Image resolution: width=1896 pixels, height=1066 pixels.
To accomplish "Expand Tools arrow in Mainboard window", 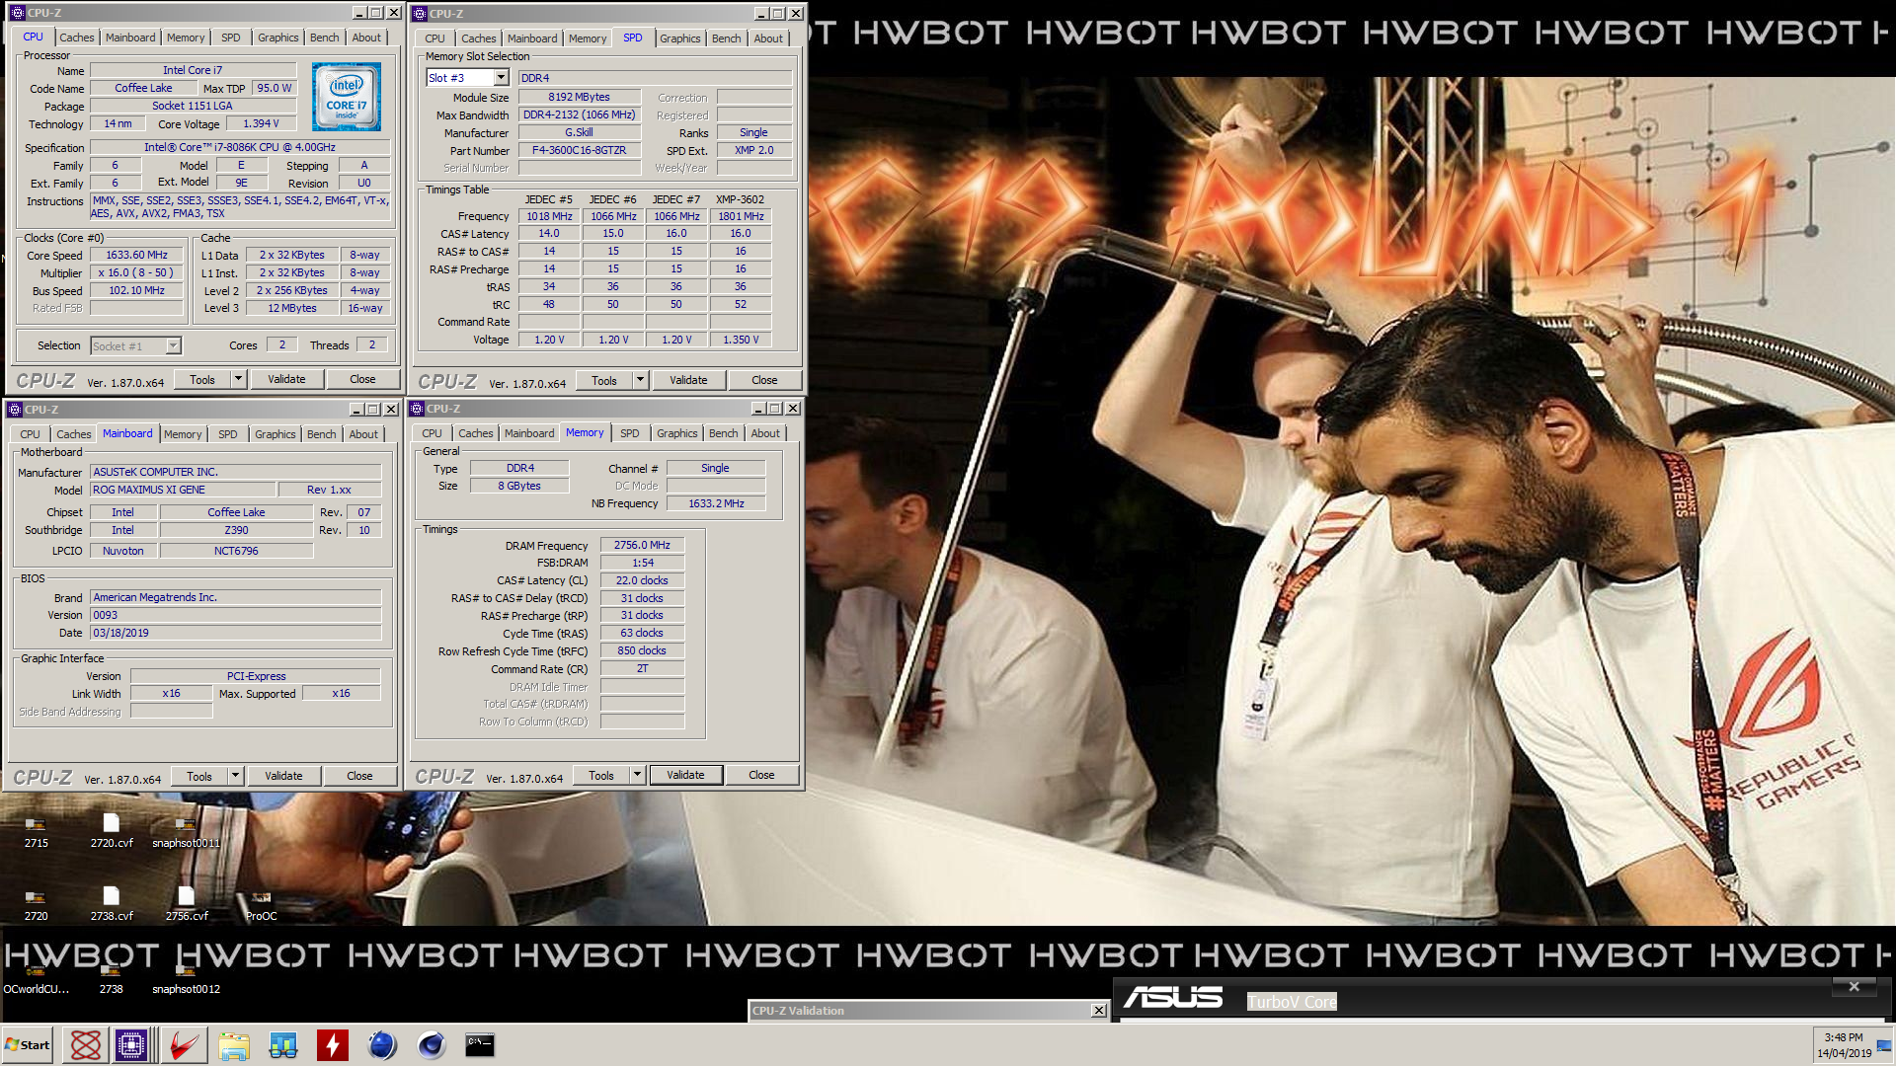I will [235, 776].
